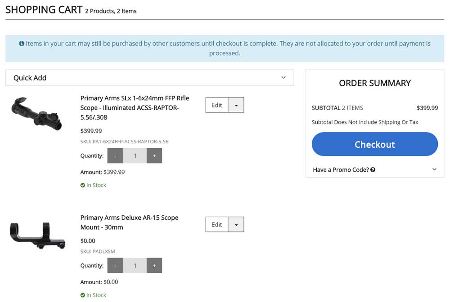Open the Deluxe AR-15 Scope Mount product link
The width and height of the screenshot is (450, 302).
[x=129, y=222]
